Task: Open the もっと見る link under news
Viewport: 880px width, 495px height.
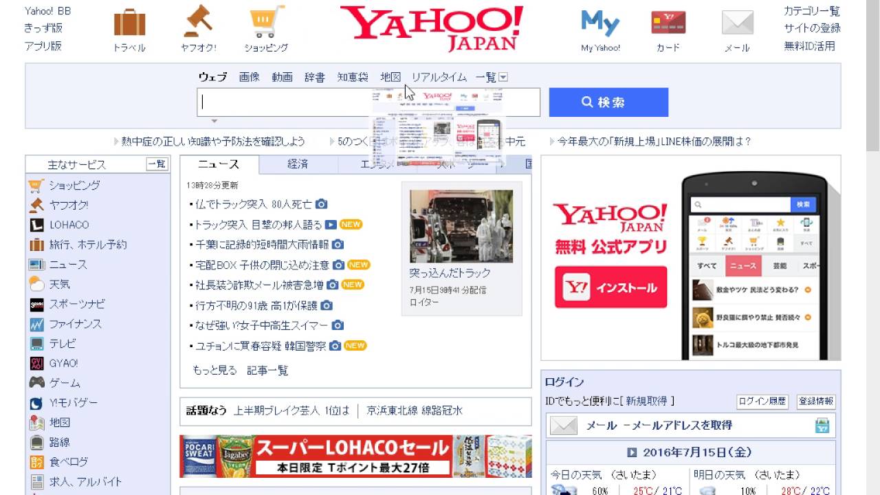Action: pos(214,370)
